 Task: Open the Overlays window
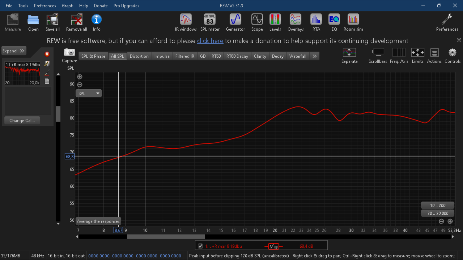click(x=296, y=22)
